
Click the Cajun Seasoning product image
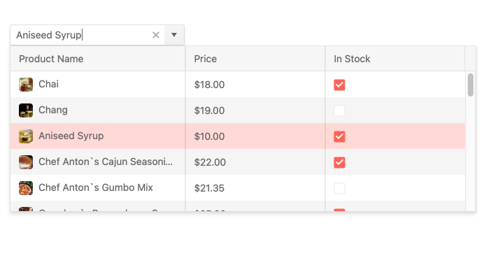click(26, 162)
